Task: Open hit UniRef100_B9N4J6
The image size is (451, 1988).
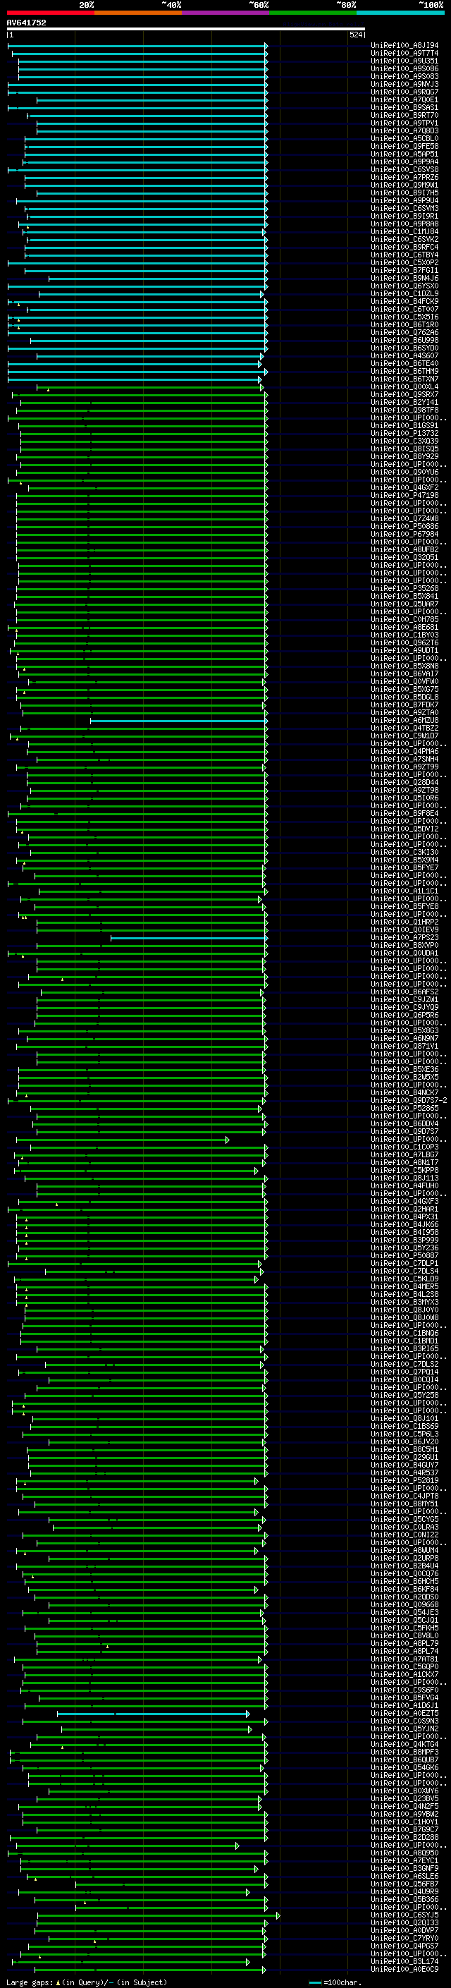Action: (404, 278)
